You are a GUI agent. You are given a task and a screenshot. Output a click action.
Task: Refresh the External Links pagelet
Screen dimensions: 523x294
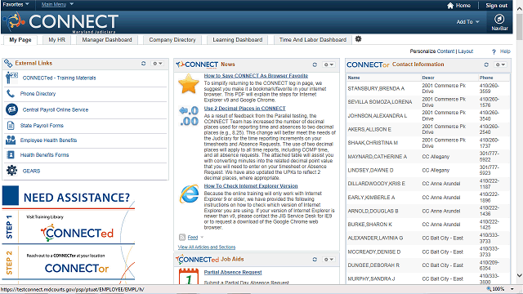(144, 64)
